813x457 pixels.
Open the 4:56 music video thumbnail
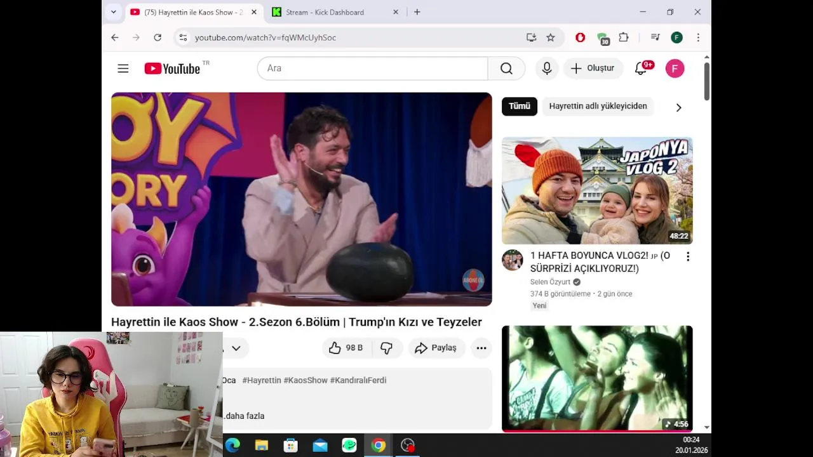click(x=597, y=379)
